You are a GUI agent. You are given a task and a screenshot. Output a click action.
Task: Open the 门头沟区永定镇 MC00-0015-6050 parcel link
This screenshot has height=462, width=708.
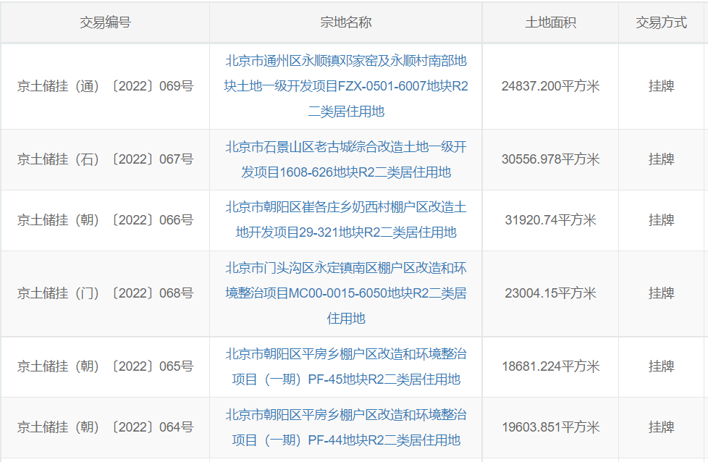[346, 293]
